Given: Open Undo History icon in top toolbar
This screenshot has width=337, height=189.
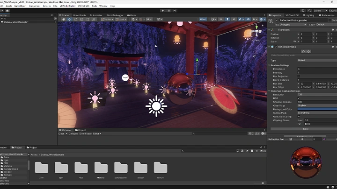Looking at the screenshot, I should click(303, 10).
